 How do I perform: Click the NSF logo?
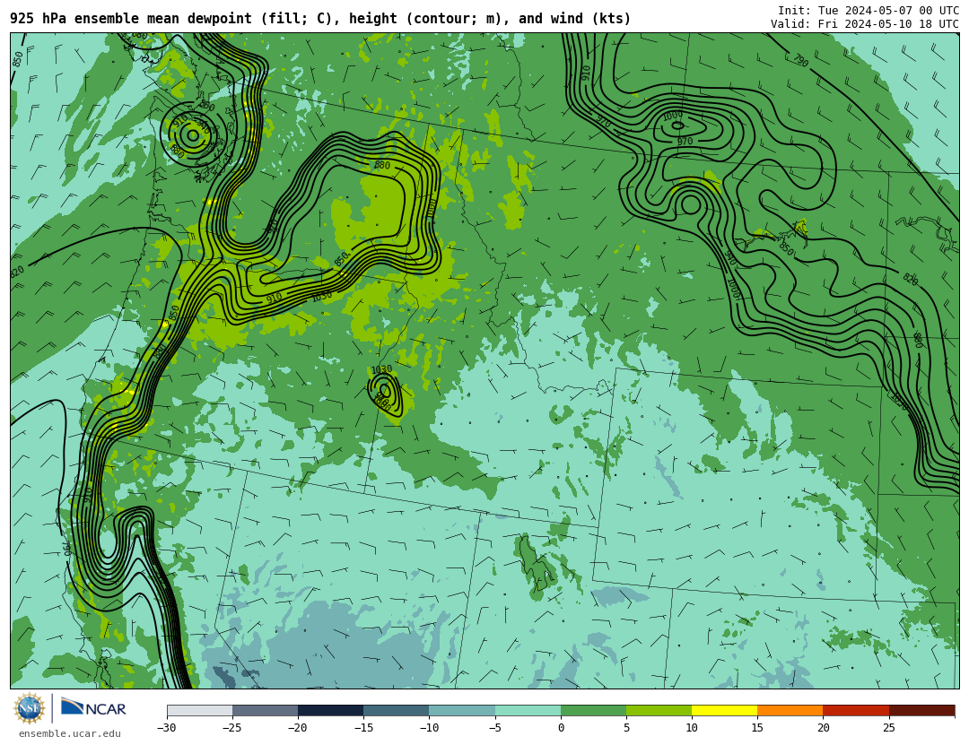tap(29, 708)
